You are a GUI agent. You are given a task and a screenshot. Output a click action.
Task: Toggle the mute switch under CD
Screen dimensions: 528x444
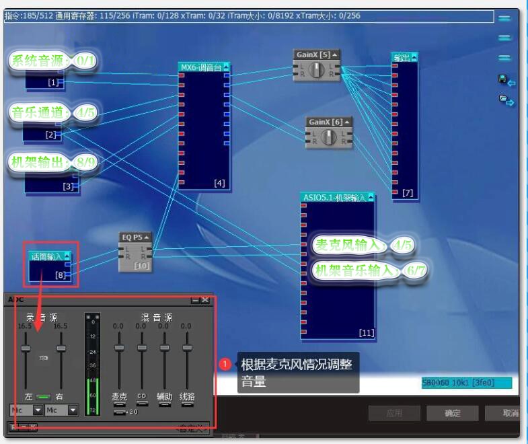(x=142, y=404)
